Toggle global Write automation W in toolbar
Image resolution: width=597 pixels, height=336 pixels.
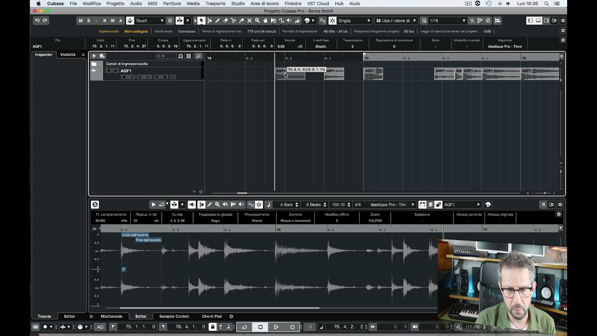pyautogui.click(x=112, y=21)
